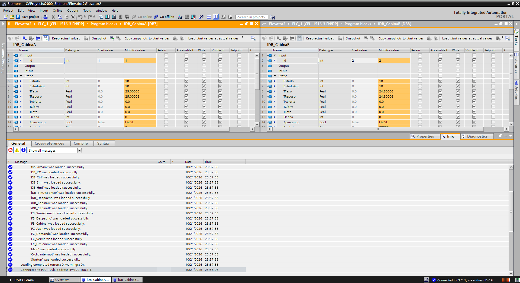
Task: Switch to the Cross-references tab
Action: coord(49,144)
